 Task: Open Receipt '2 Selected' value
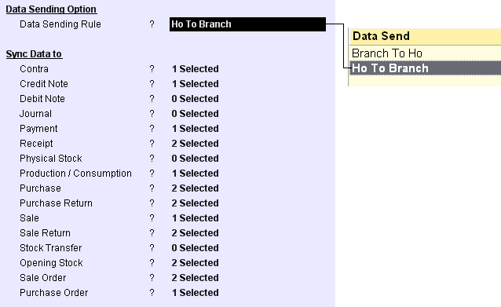point(195,144)
